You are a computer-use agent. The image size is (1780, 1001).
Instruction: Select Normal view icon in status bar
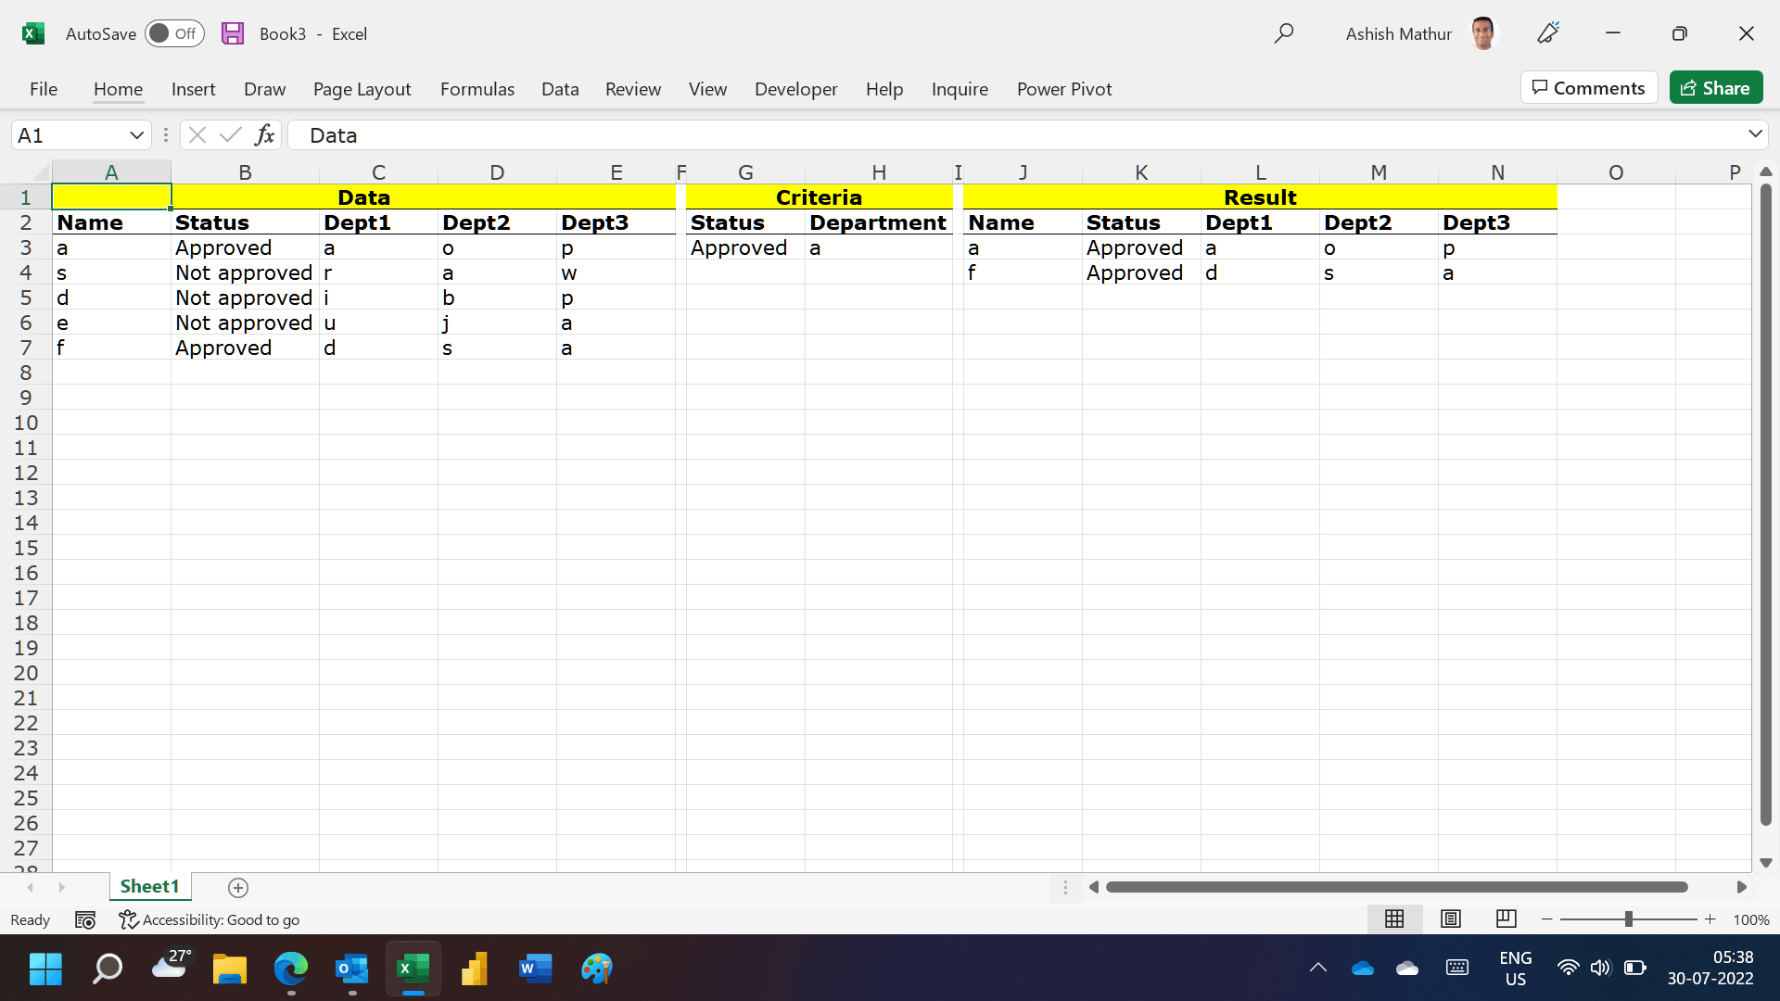pos(1394,919)
